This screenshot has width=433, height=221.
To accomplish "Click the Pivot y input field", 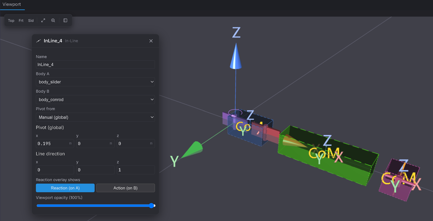I will 95,144.
